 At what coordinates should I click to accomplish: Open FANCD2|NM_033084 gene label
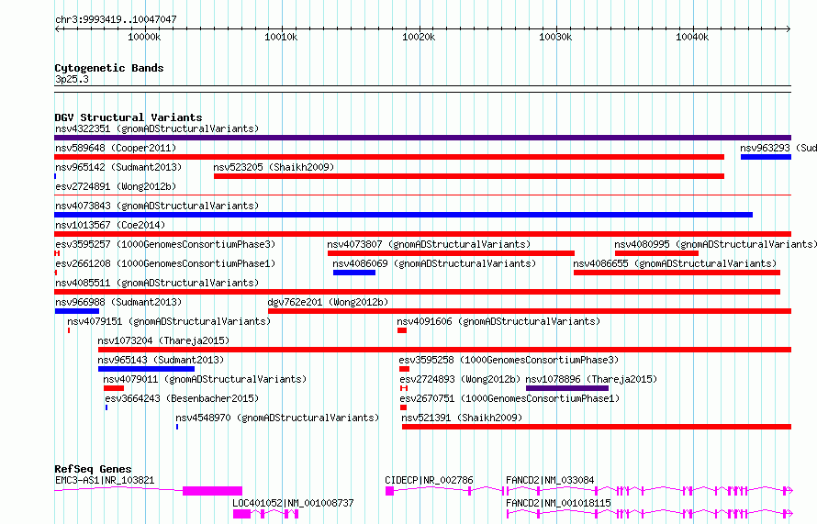550,480
